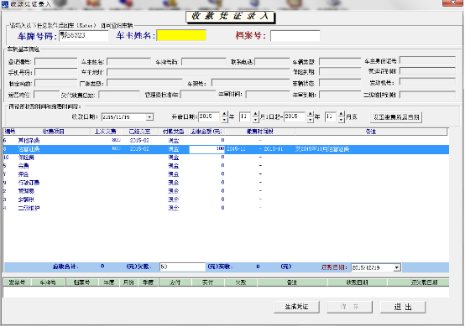Viewport: 465px width, 326px height.
Task: Open the 还款日期 repayment date dropdown
Action: coord(397,267)
